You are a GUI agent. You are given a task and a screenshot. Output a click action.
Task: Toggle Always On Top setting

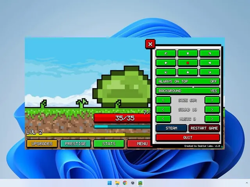(188, 81)
